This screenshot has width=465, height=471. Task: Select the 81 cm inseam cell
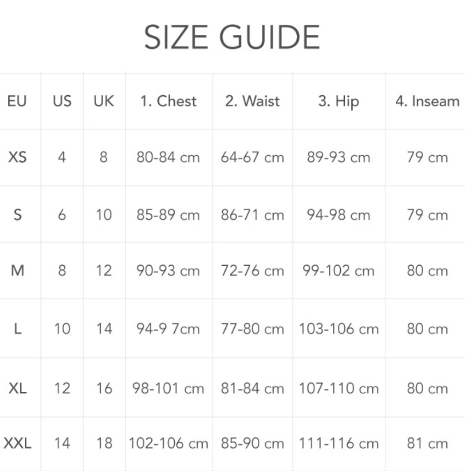[427, 444]
